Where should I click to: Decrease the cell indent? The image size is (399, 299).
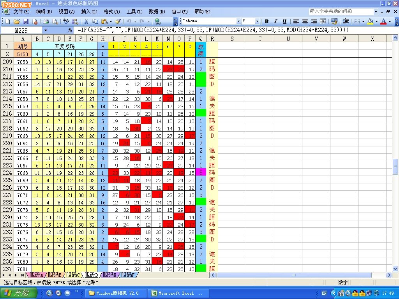tap(346, 21)
